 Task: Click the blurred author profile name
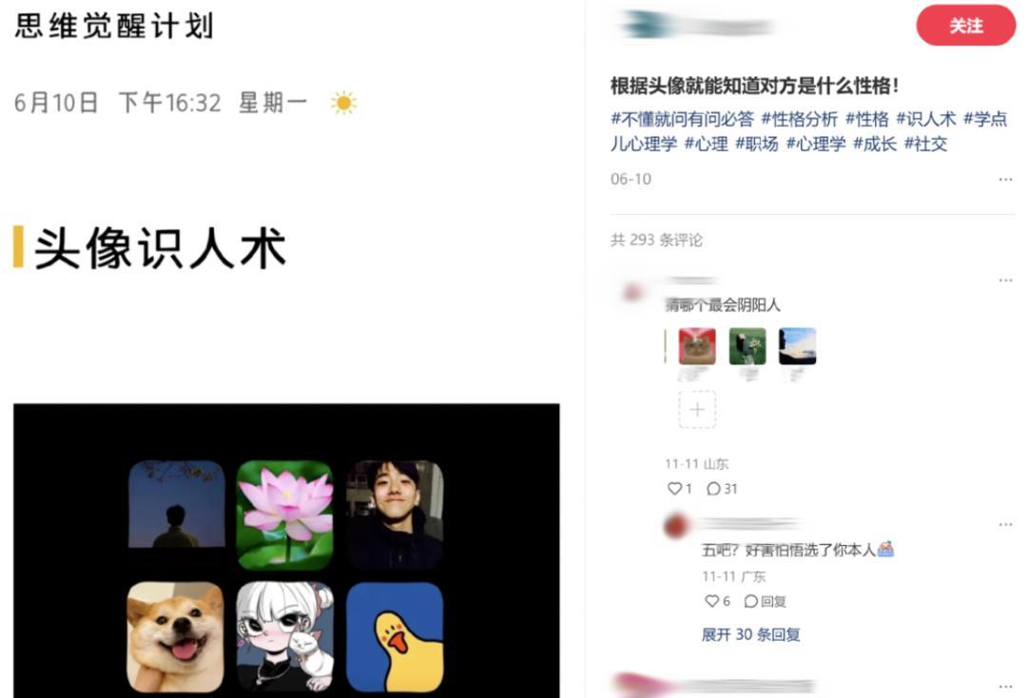(x=695, y=27)
